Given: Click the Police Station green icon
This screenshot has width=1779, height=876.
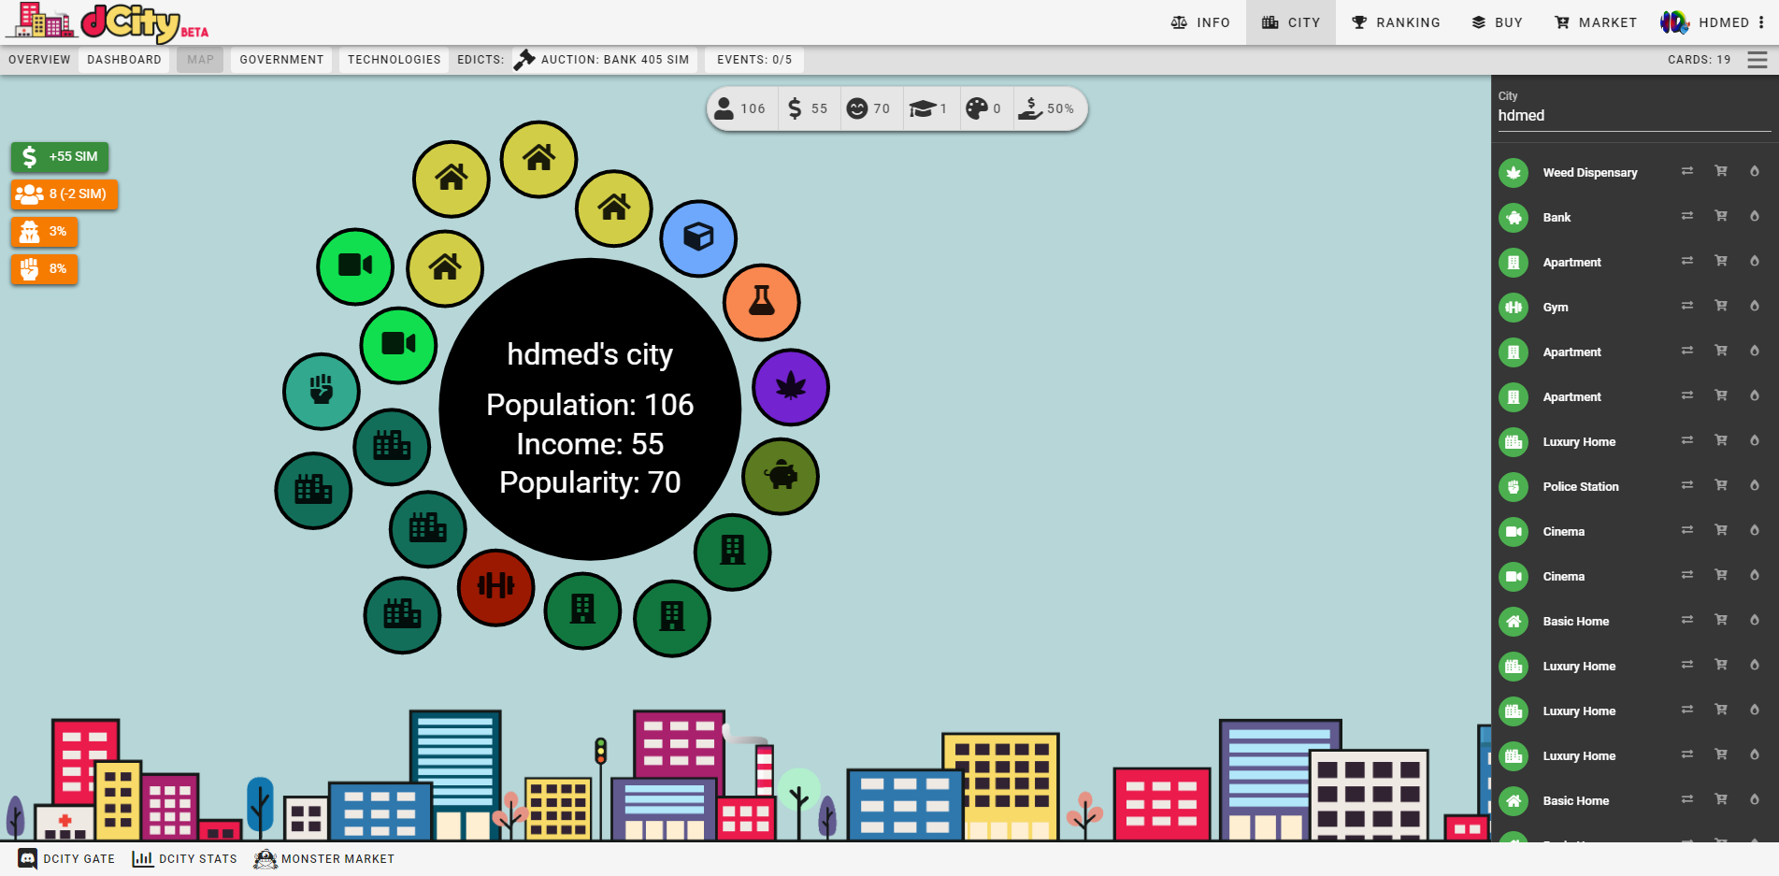Looking at the screenshot, I should pos(1514,487).
